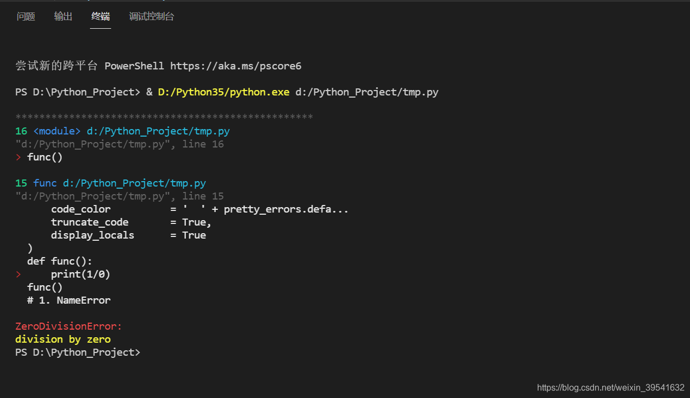Click the division by zero message
The image size is (690, 398).
[x=63, y=339]
